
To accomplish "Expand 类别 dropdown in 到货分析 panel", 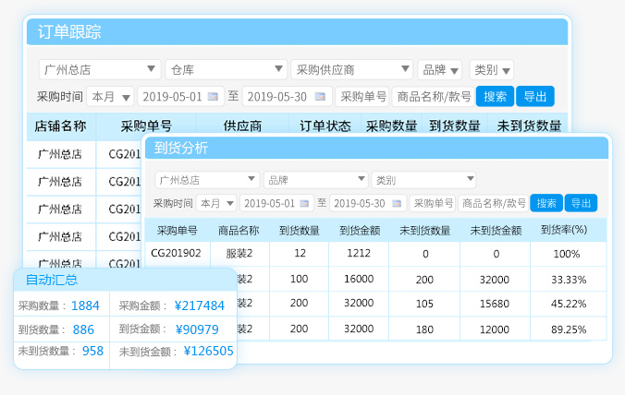I will click(423, 180).
